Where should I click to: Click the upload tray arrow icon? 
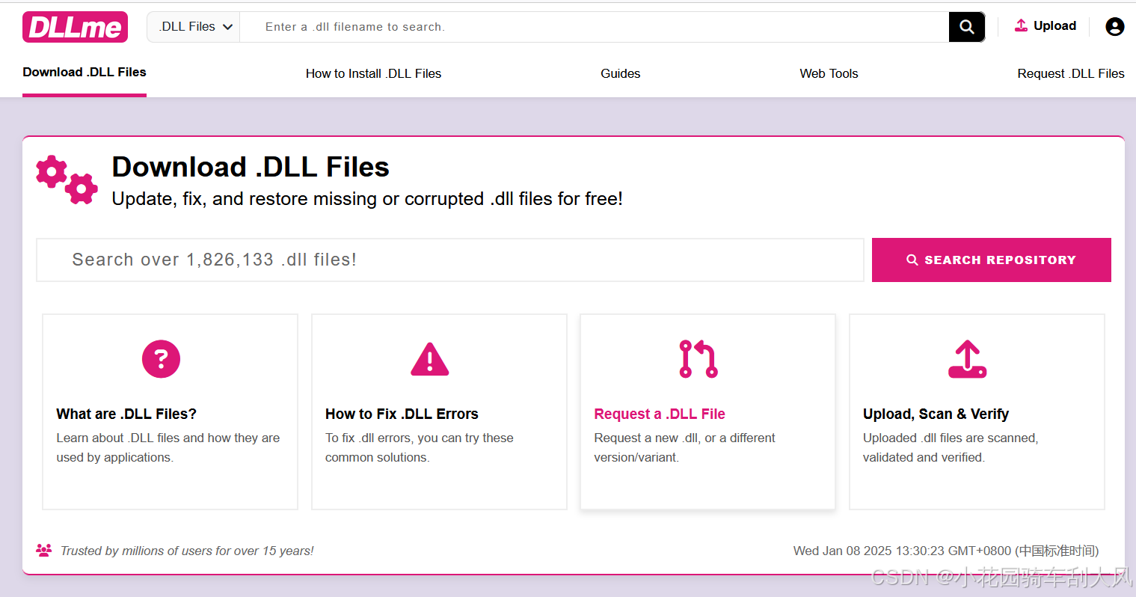pyautogui.click(x=968, y=359)
